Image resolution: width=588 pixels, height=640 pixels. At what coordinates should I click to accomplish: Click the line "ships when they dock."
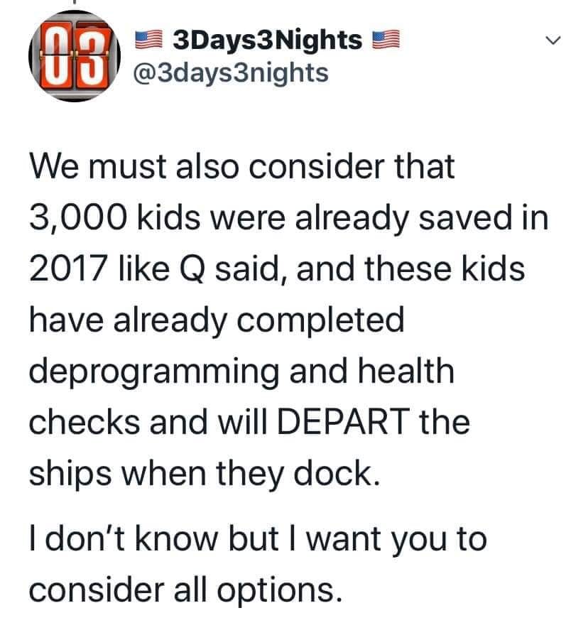click(x=201, y=472)
